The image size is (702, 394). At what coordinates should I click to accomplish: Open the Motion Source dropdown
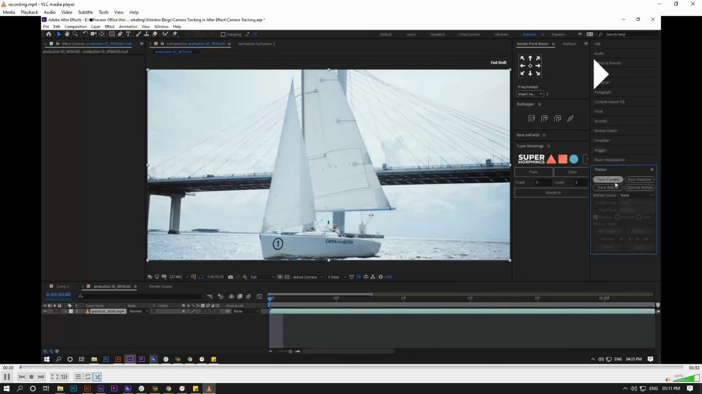coord(637,195)
